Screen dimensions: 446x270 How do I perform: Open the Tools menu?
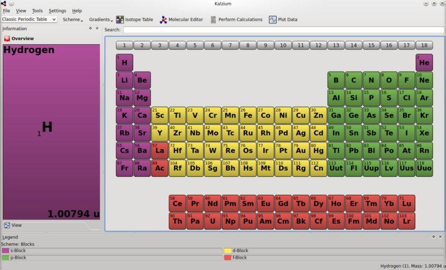37,11
